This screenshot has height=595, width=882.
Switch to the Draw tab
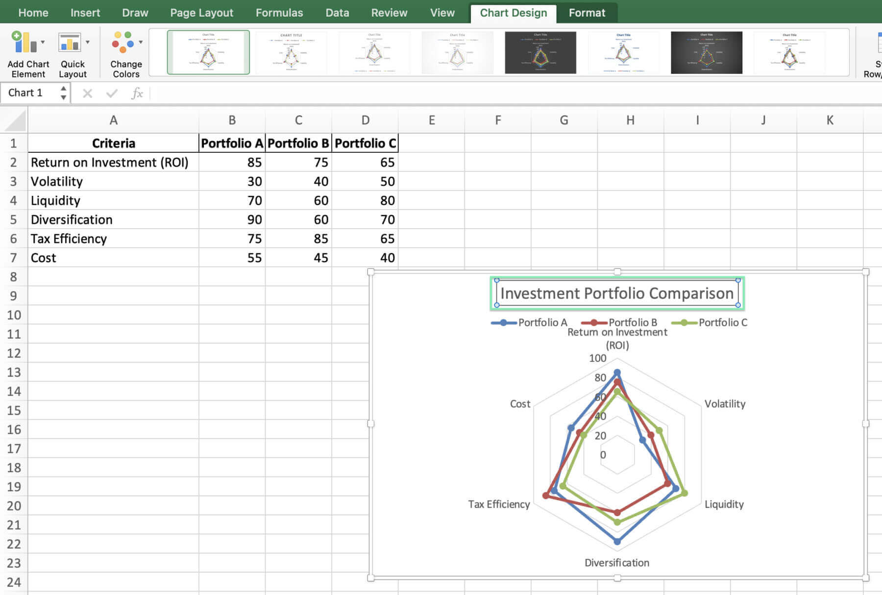click(x=135, y=13)
